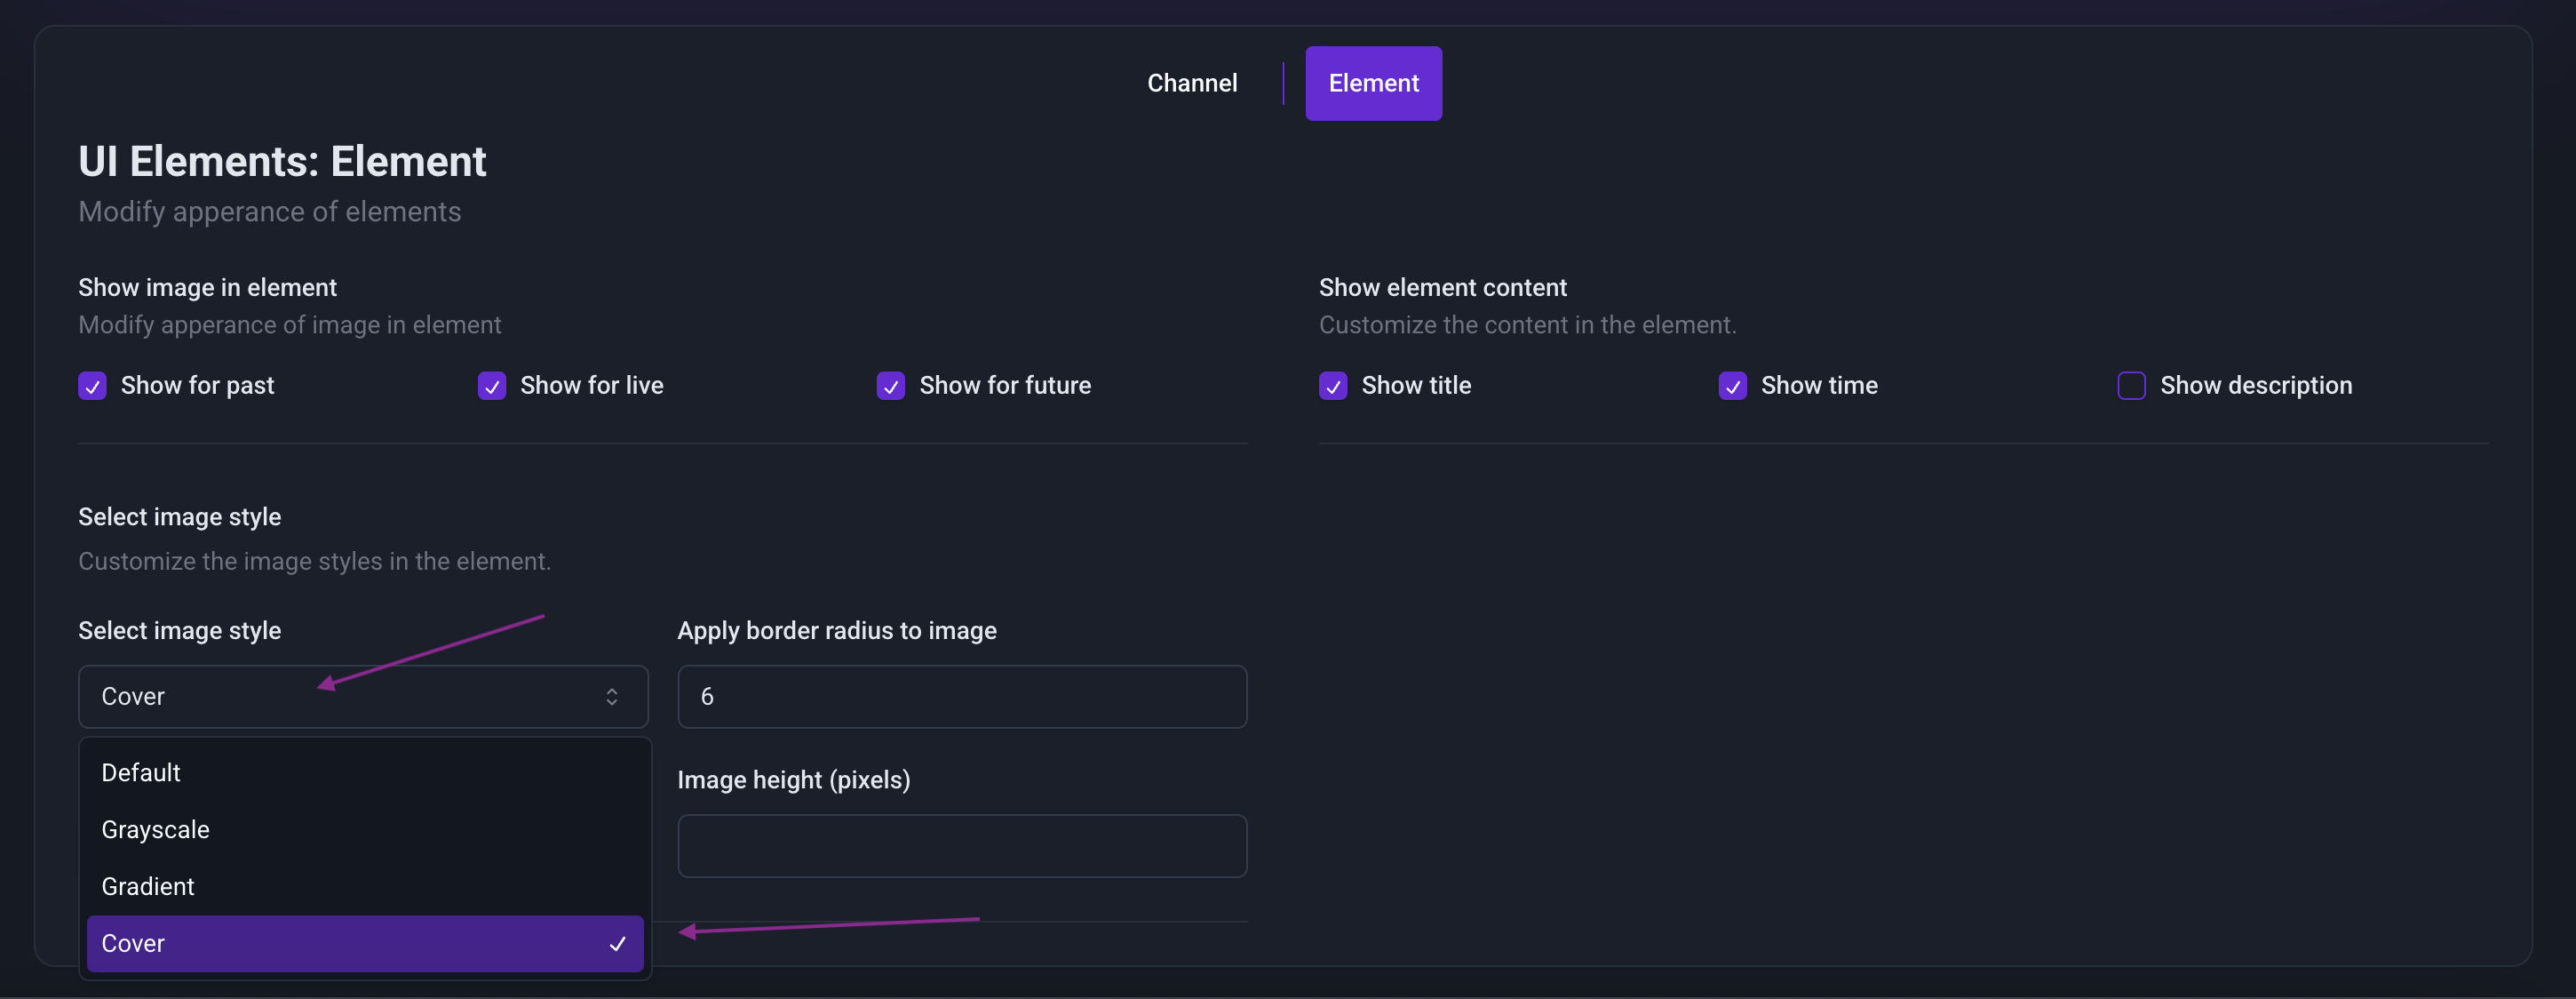The image size is (2576, 999).
Task: Click the up-down chevron in Cover dropdown
Action: [611, 697]
